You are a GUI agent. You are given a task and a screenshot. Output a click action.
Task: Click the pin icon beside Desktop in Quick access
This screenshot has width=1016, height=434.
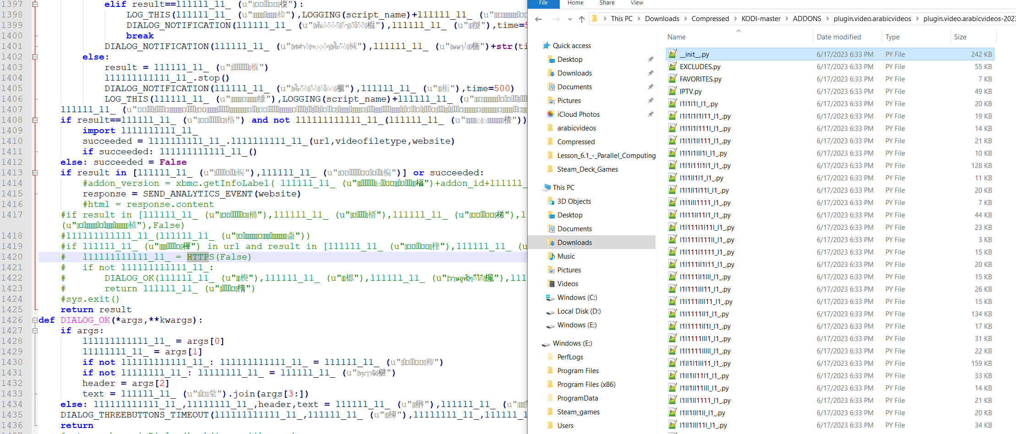[650, 60]
